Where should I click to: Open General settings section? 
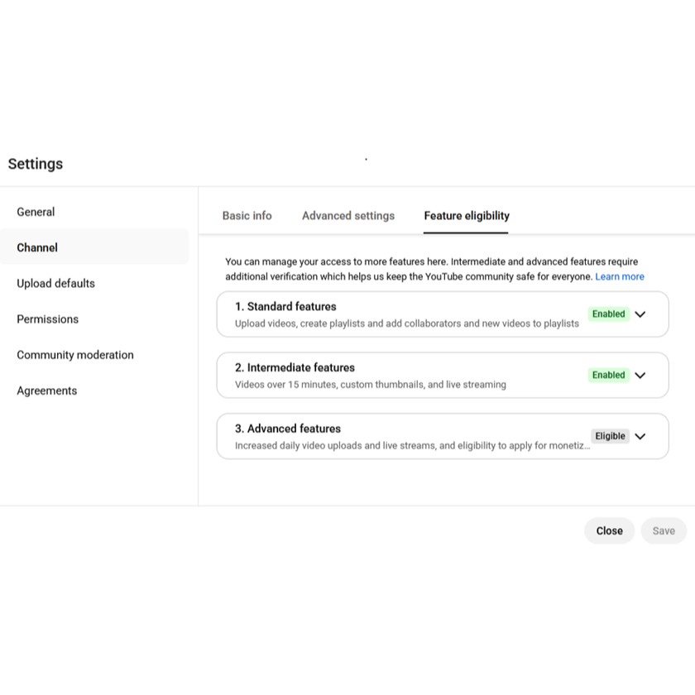click(36, 212)
